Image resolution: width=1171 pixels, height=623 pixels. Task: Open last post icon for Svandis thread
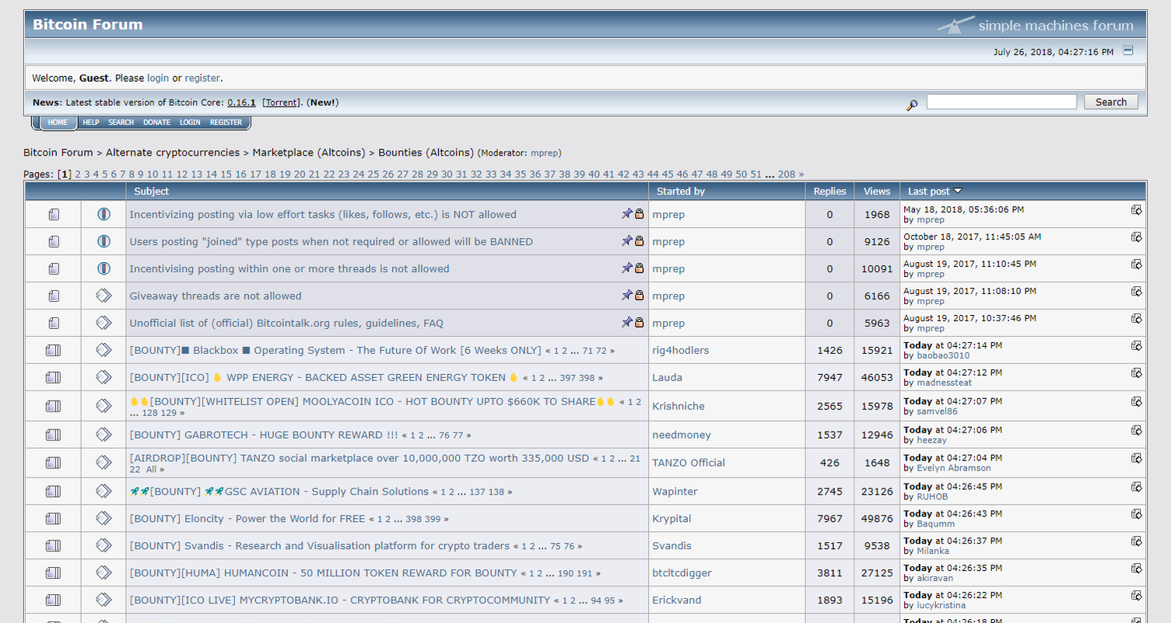coord(1137,541)
